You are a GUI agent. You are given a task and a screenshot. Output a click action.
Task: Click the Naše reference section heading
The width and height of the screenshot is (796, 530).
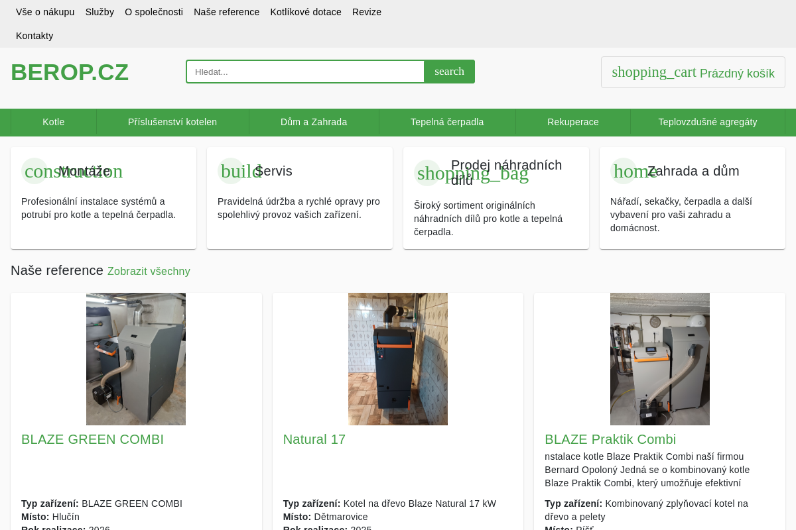[x=57, y=270]
